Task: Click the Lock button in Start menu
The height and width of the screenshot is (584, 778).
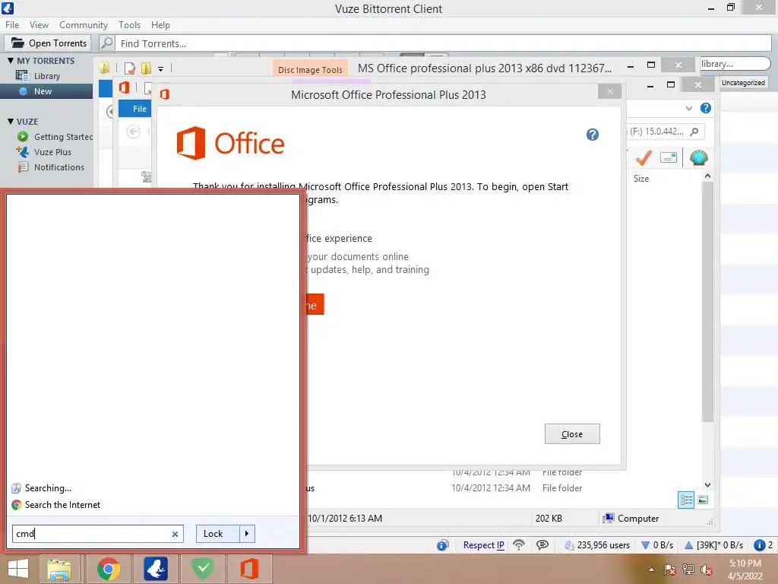Action: tap(218, 534)
